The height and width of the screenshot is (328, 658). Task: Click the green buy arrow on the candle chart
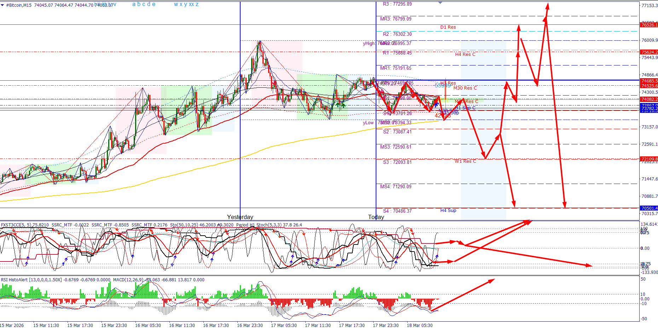point(338,105)
